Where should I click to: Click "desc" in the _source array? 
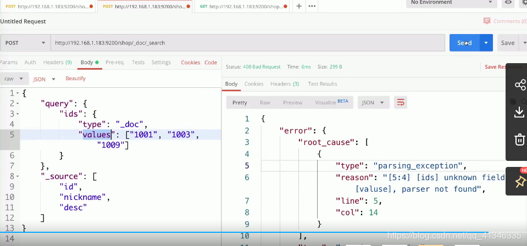(73, 208)
